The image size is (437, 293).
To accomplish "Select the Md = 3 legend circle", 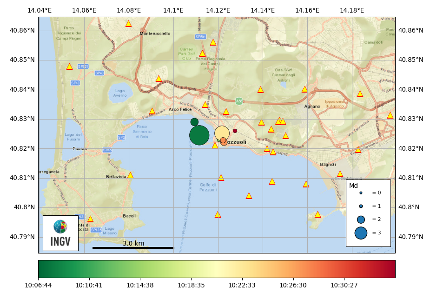I will [361, 233].
